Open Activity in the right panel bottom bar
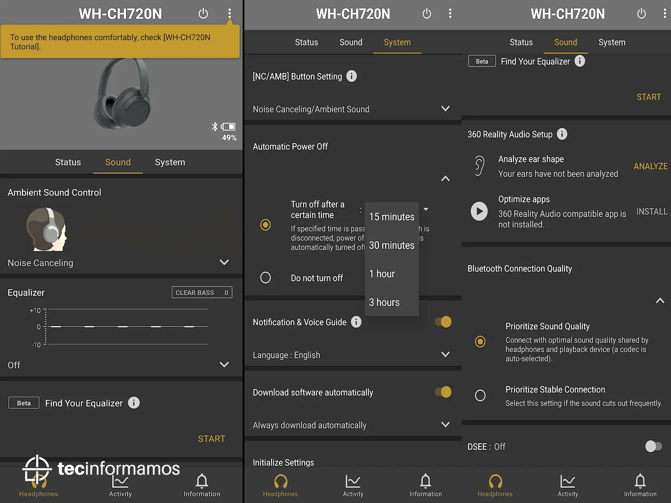Viewport: 671px width, 503px height. point(568,485)
